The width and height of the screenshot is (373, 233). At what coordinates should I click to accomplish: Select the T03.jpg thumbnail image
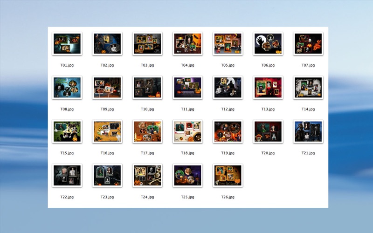point(147,43)
